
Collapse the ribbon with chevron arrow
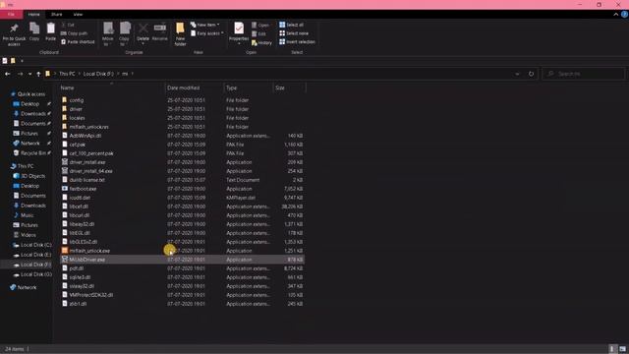(x=616, y=15)
